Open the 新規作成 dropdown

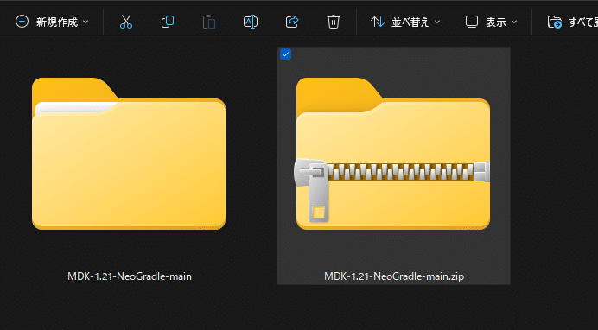coord(52,22)
